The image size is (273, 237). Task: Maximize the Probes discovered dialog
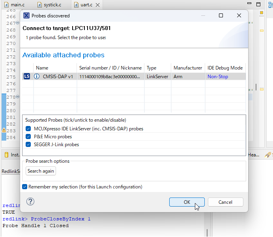pos(221,15)
